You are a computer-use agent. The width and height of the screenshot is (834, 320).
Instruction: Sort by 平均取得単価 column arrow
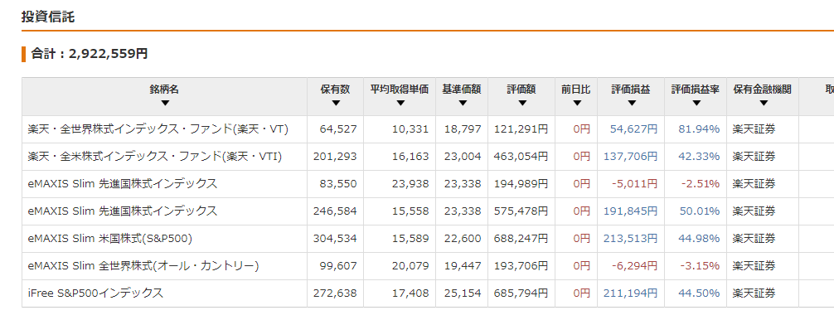(400, 103)
